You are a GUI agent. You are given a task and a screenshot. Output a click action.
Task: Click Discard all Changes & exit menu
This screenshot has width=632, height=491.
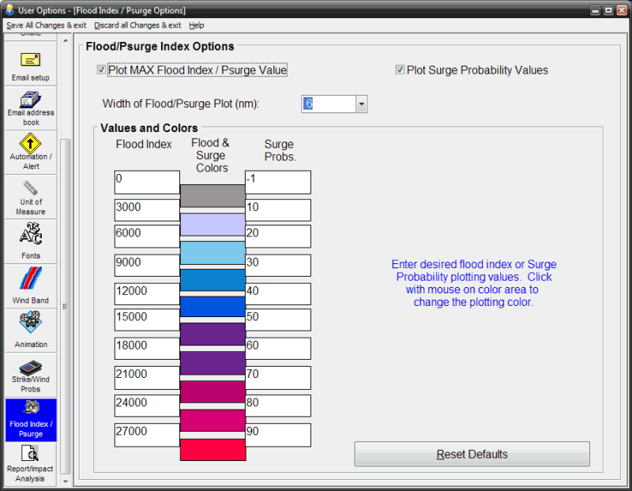(x=137, y=25)
